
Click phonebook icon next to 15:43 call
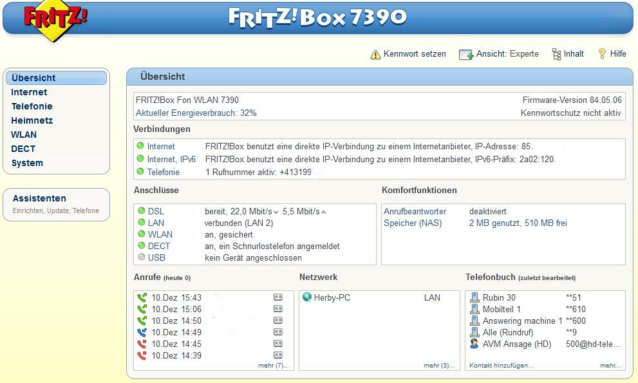coord(278,297)
